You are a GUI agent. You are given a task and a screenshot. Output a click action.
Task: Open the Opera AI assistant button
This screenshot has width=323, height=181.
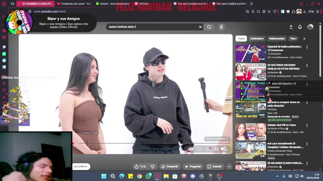point(311,12)
